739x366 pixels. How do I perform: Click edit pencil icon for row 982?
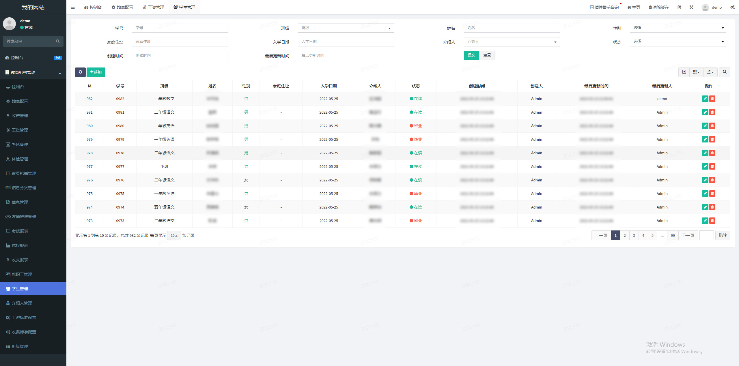(x=705, y=99)
